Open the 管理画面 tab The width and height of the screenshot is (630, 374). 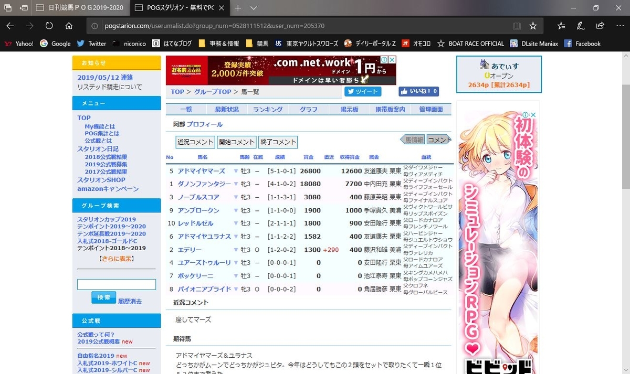pos(431,109)
